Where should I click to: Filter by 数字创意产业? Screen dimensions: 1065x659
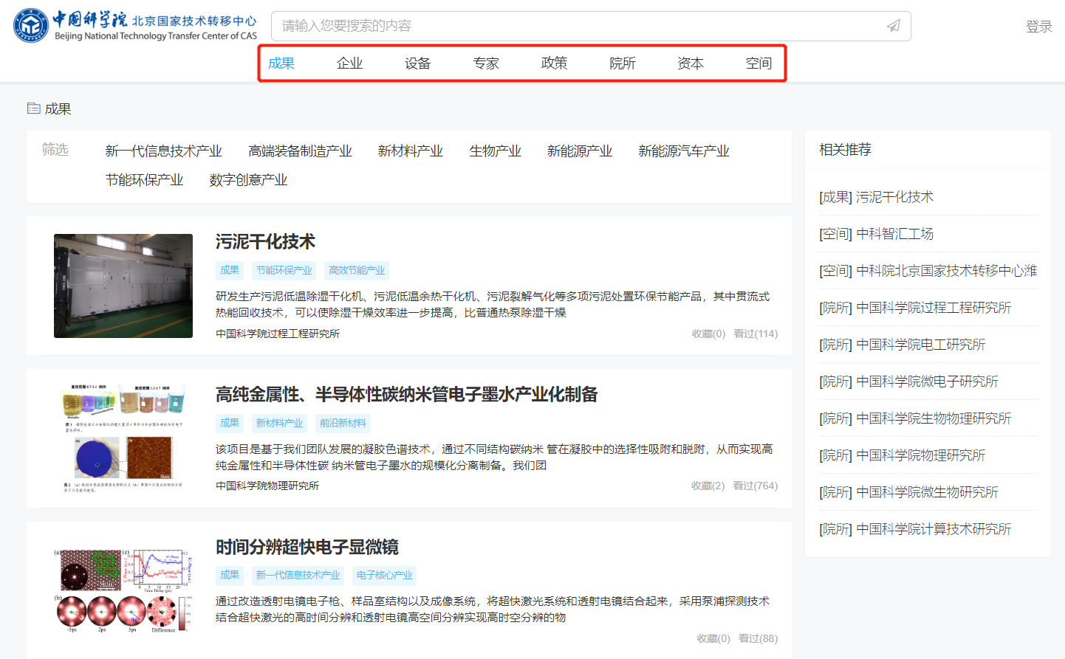click(x=248, y=180)
